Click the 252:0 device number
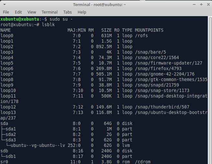 [74, 145]
